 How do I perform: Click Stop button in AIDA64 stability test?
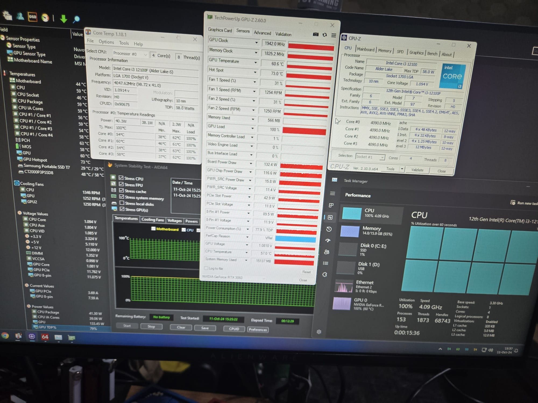pos(151,326)
